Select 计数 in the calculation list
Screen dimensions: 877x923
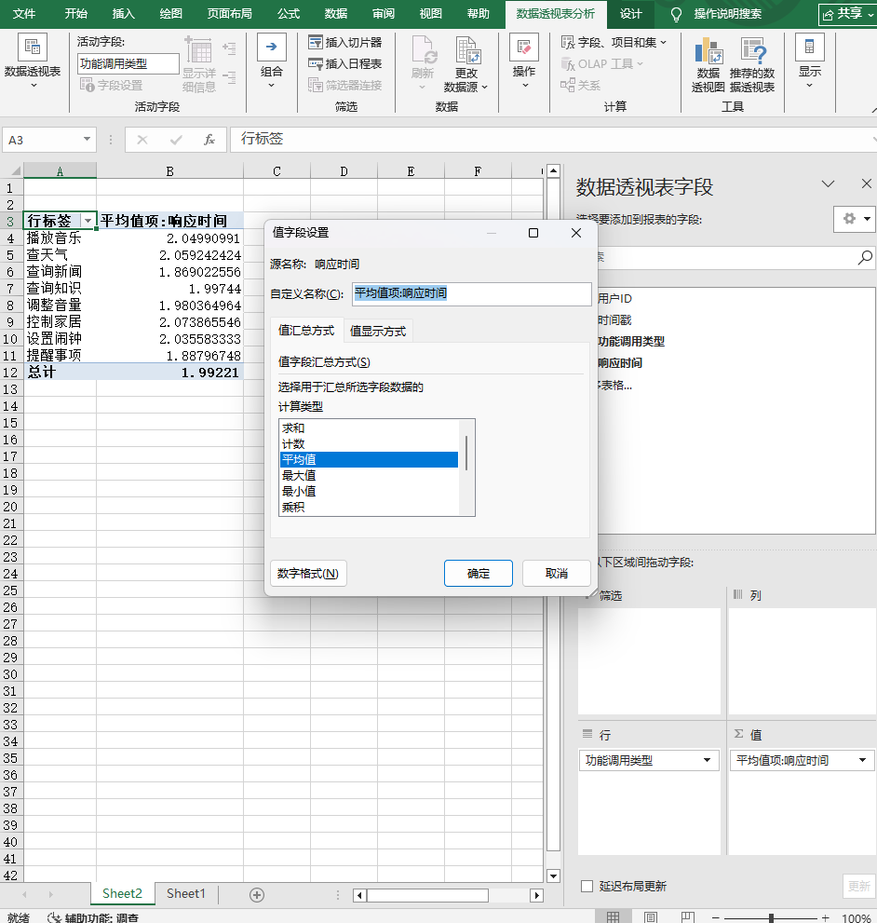369,444
